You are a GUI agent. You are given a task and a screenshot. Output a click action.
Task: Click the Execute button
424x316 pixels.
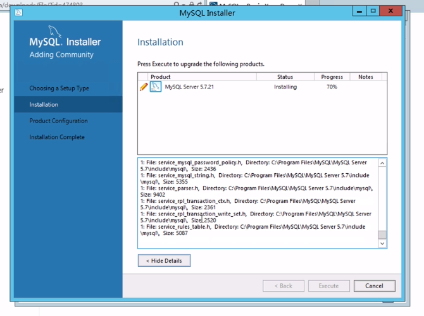click(x=328, y=286)
